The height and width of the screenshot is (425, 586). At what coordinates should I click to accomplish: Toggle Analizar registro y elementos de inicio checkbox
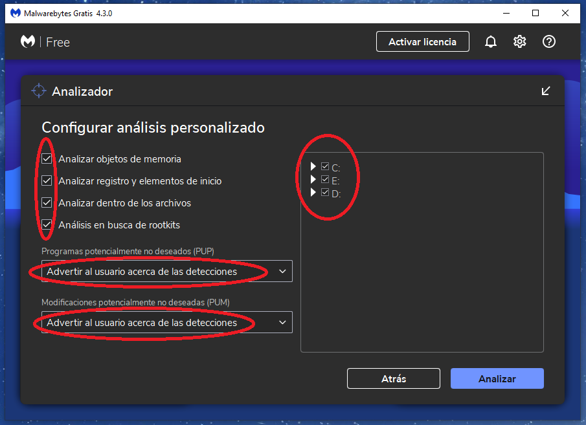pyautogui.click(x=47, y=180)
